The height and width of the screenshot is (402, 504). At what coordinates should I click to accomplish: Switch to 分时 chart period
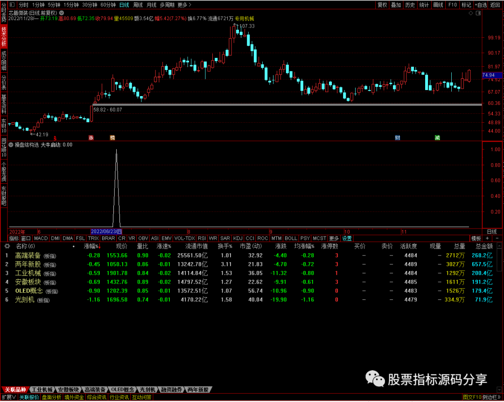tap(23, 5)
